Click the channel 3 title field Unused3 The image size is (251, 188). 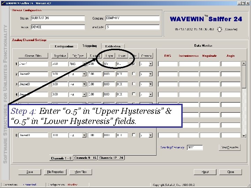pos(33,84)
